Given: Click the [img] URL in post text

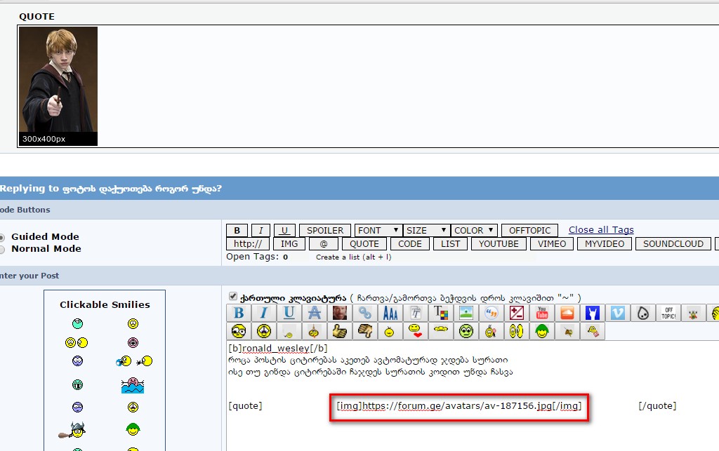Looking at the screenshot, I should 459,405.
